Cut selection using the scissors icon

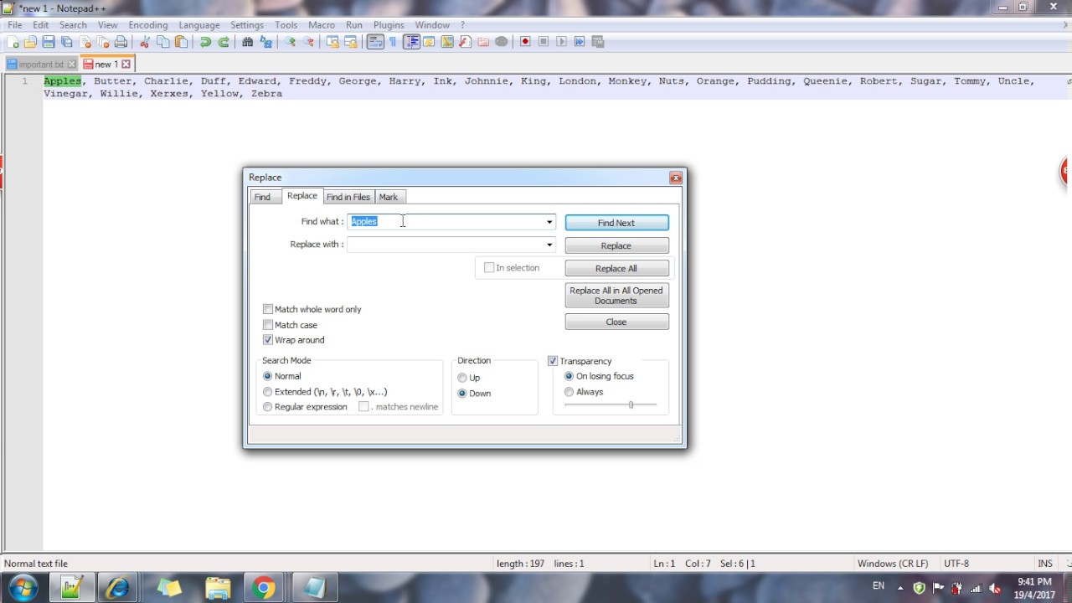[145, 42]
